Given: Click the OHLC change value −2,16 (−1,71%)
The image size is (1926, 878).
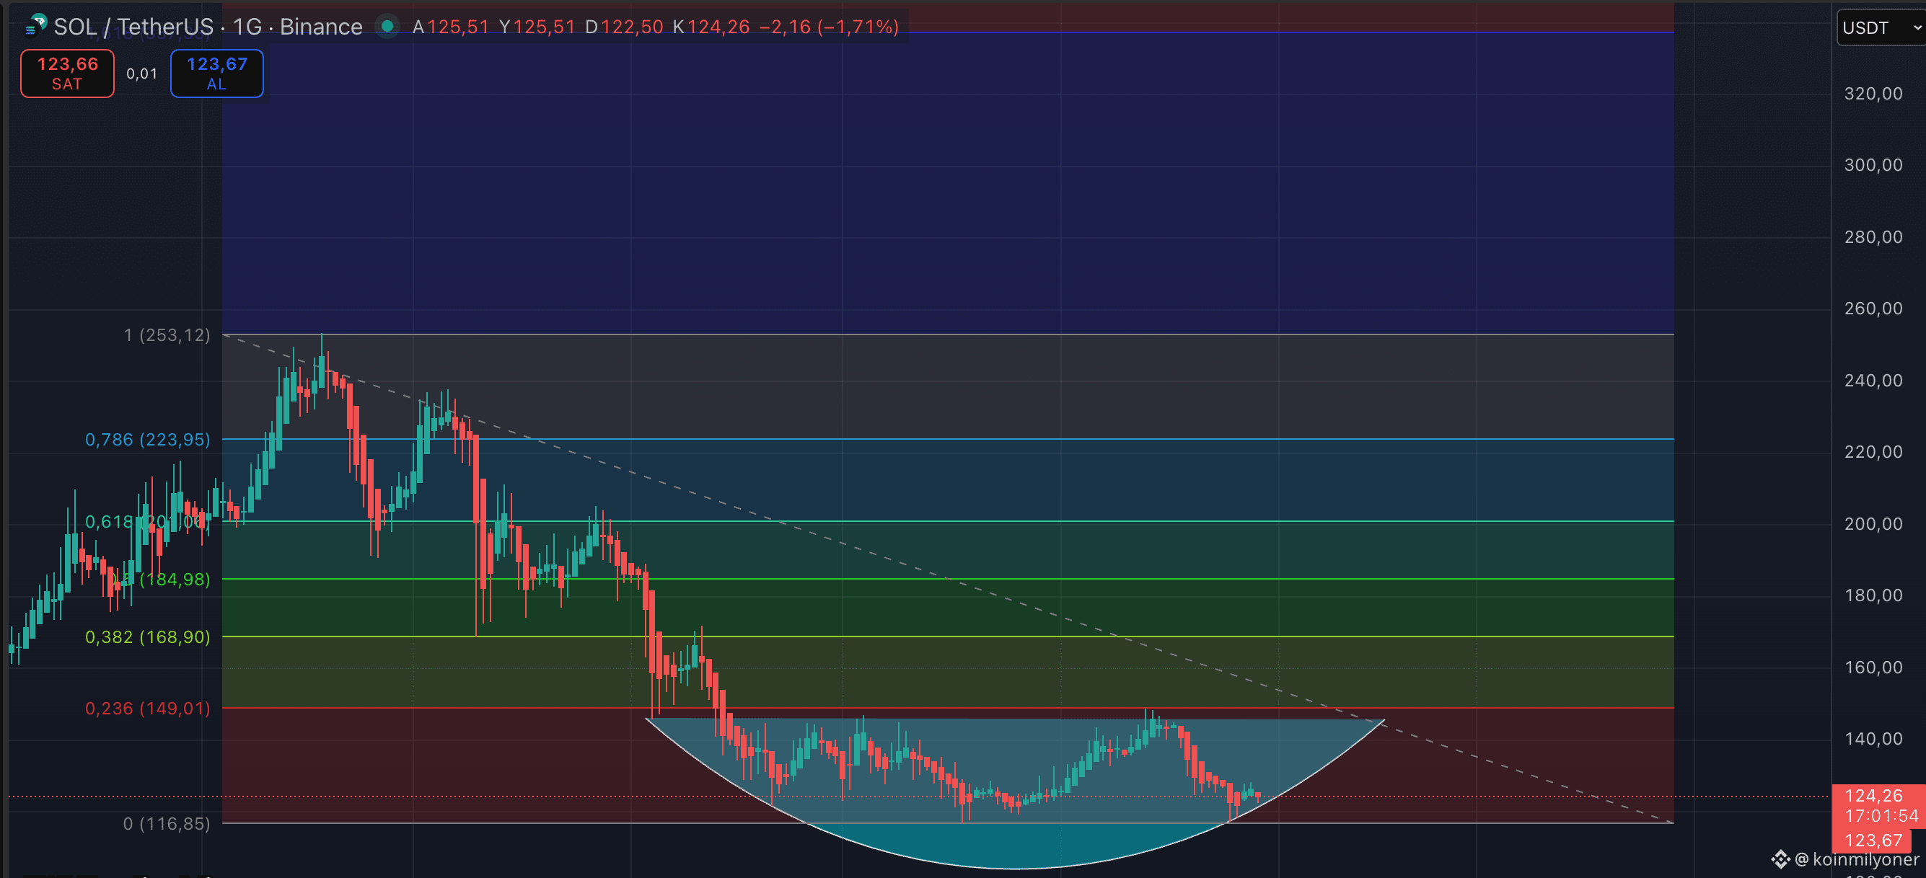Looking at the screenshot, I should 828,27.
